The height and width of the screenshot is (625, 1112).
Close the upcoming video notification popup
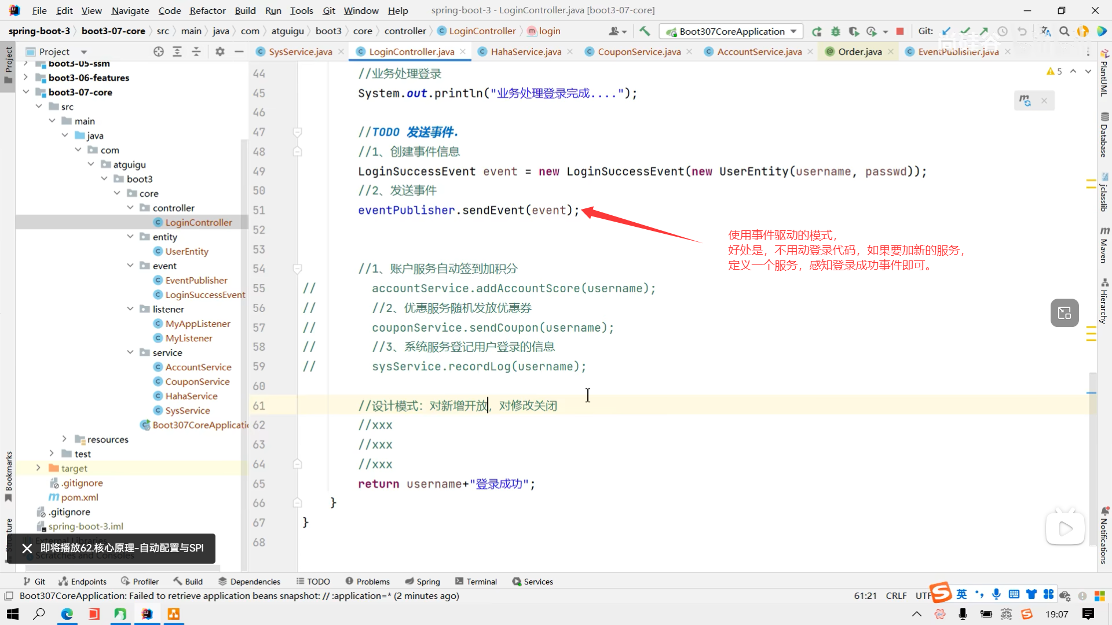point(27,548)
